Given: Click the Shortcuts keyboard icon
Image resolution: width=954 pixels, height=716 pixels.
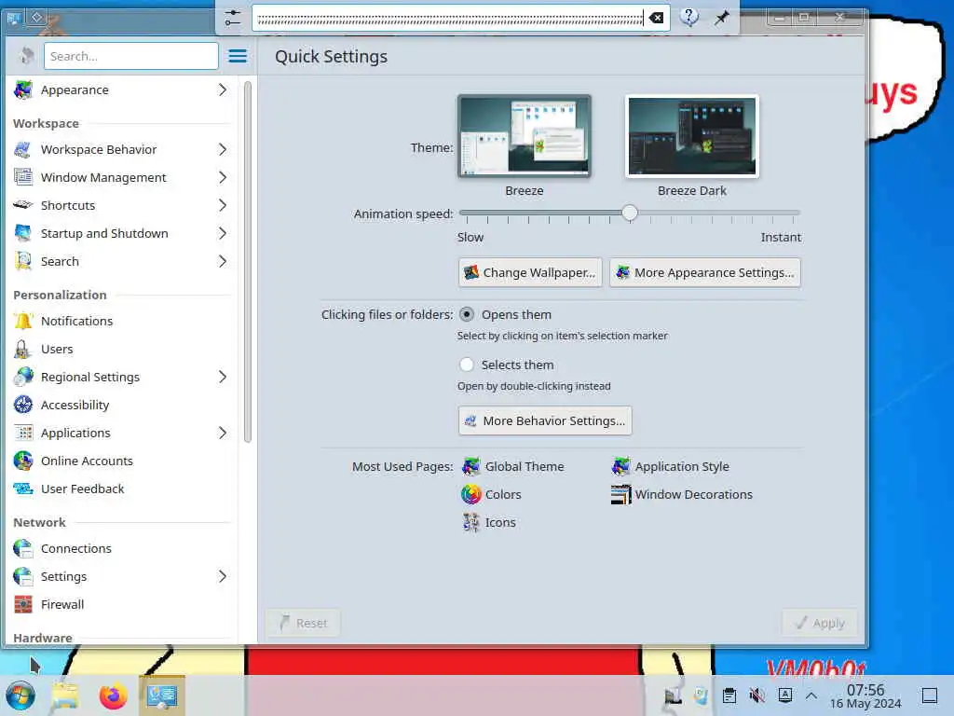Looking at the screenshot, I should coord(23,205).
